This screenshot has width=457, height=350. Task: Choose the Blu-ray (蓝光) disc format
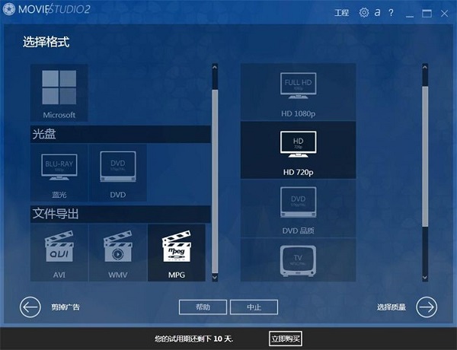59,173
